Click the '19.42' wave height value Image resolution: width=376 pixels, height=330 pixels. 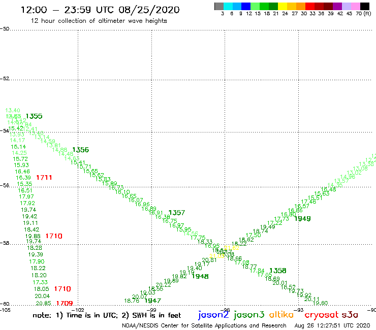pos(29,216)
